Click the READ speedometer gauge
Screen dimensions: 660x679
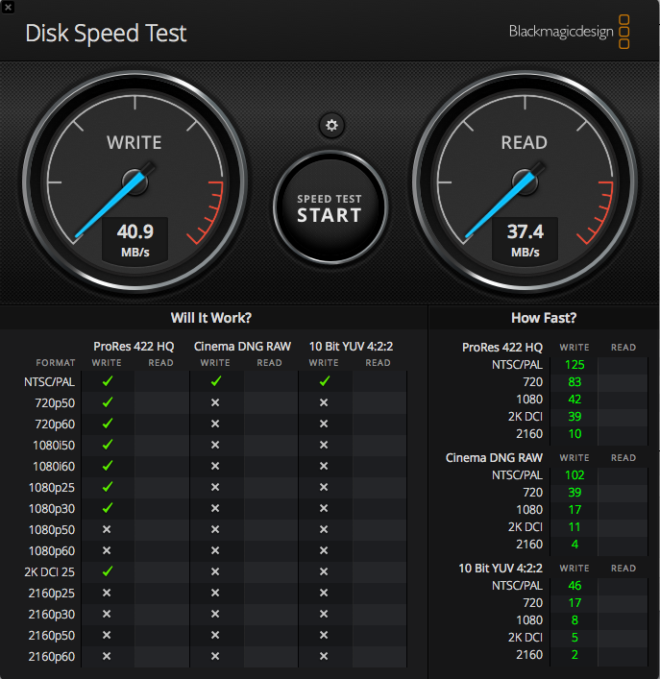525,182
